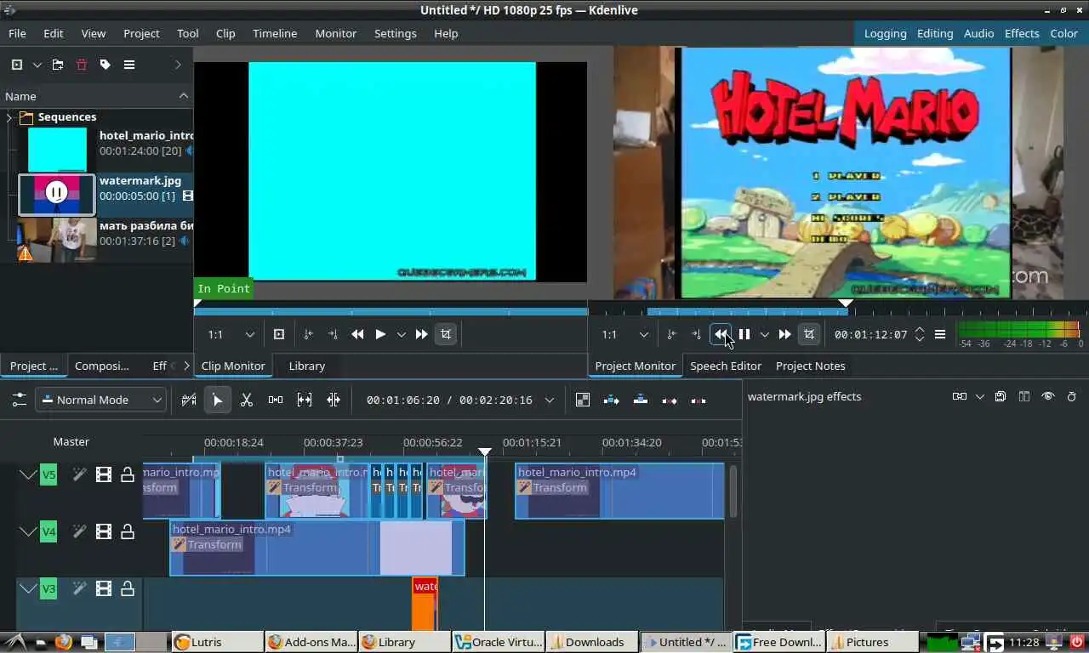
Task: Select the Razor scissors tool
Action: 247,400
